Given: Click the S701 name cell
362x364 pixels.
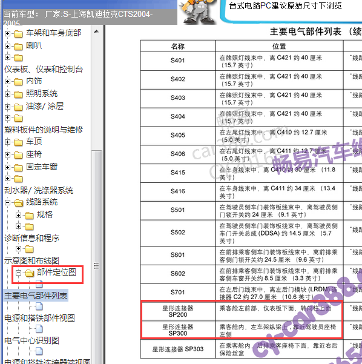Looking at the screenshot, I should point(178,293).
